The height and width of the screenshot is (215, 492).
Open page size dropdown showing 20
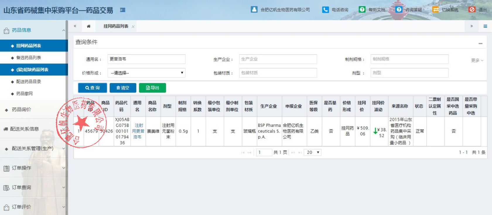tap(313, 152)
